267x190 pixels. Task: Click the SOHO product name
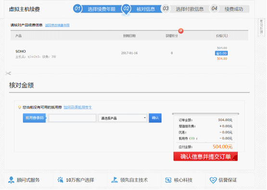pyautogui.click(x=21, y=51)
